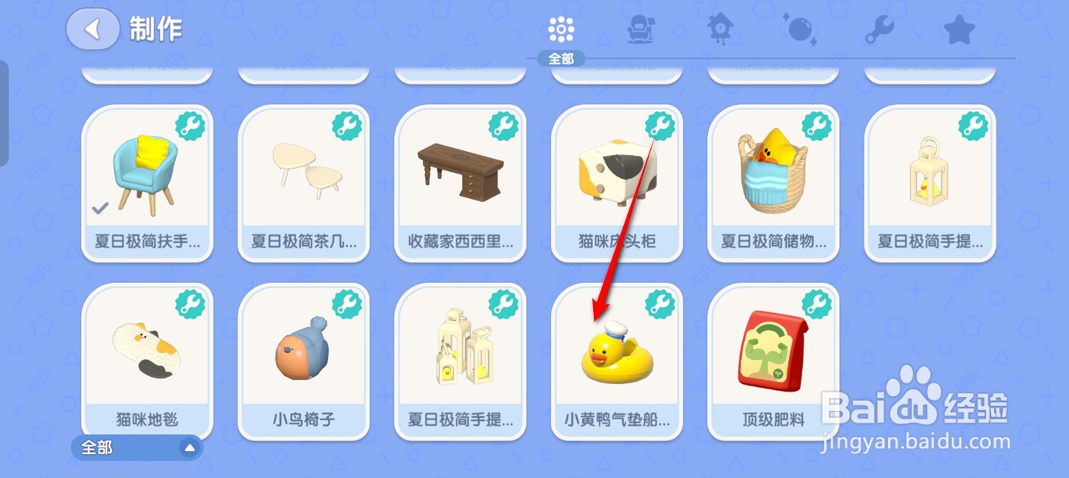
Task: Select the 夏日极简扶手 chair item
Action: click(x=147, y=183)
